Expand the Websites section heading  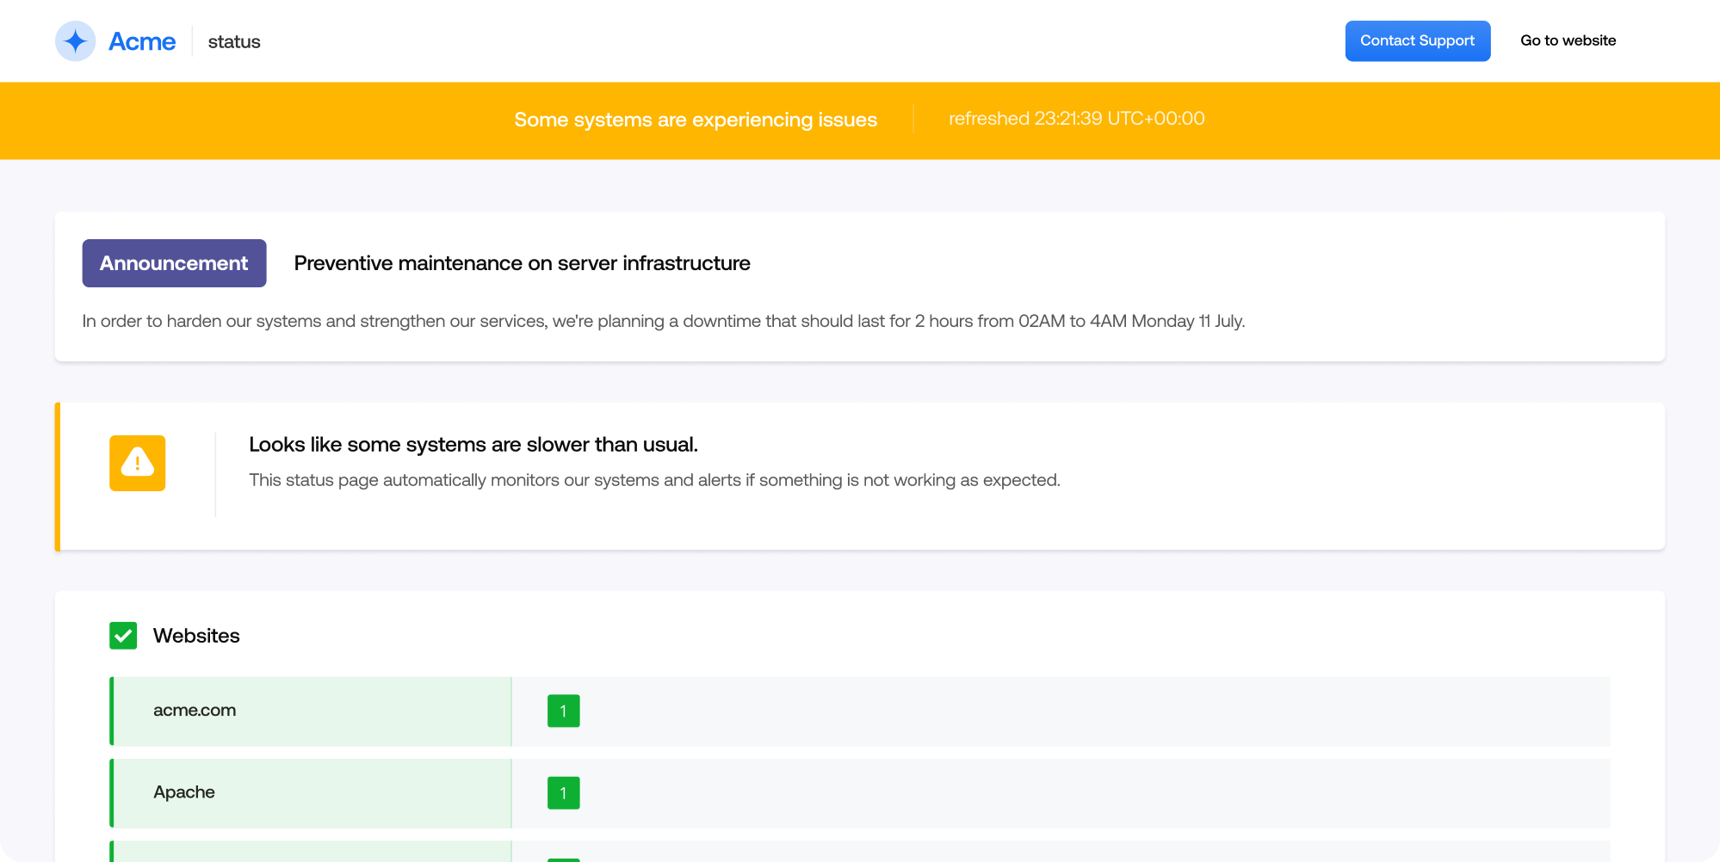tap(196, 636)
